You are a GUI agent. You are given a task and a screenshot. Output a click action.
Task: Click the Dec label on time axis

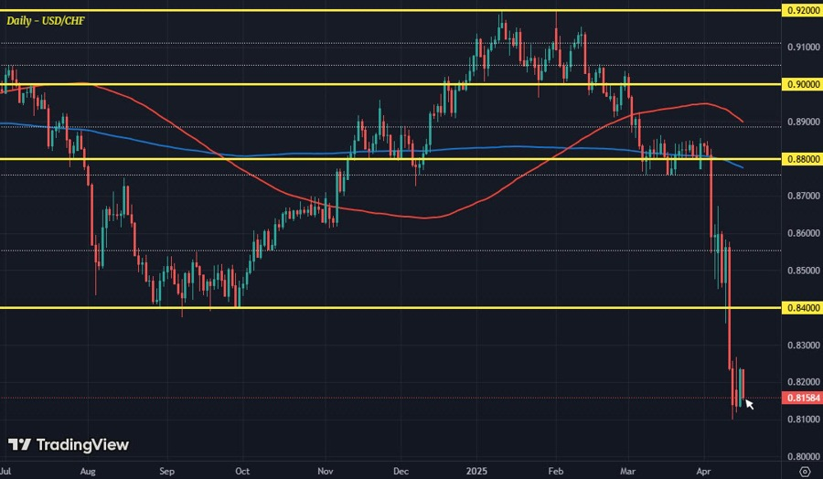(x=401, y=471)
